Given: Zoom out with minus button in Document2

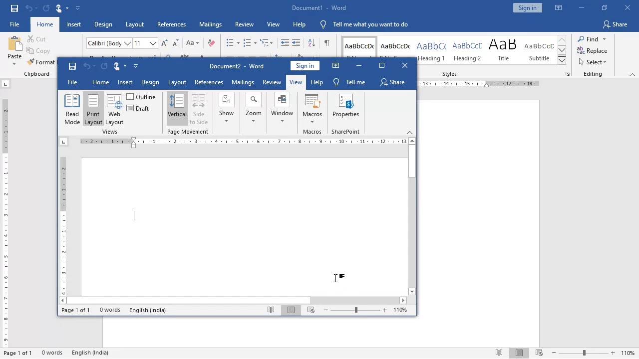Looking at the screenshot, I should click(325, 310).
